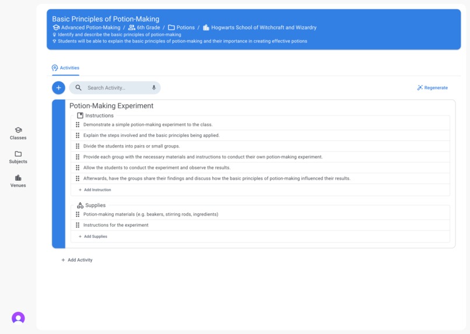This screenshot has width=470, height=334.
Task: Select 'Potion-making materials (e.g. beakers...)' supply text
Action: pyautogui.click(x=151, y=215)
